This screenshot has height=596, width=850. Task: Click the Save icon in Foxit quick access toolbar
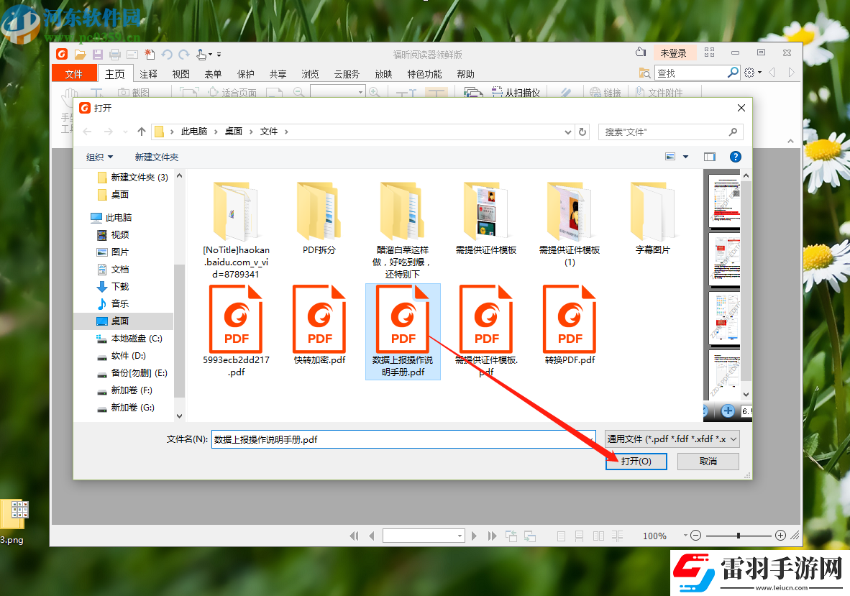pos(98,54)
